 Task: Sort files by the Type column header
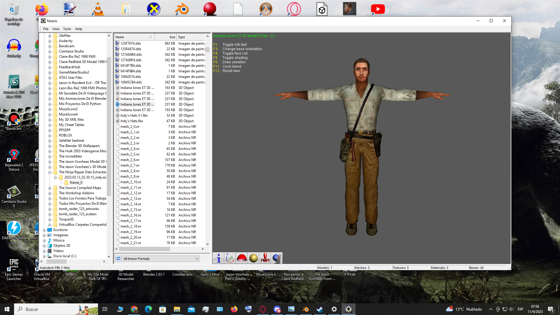coord(191,37)
